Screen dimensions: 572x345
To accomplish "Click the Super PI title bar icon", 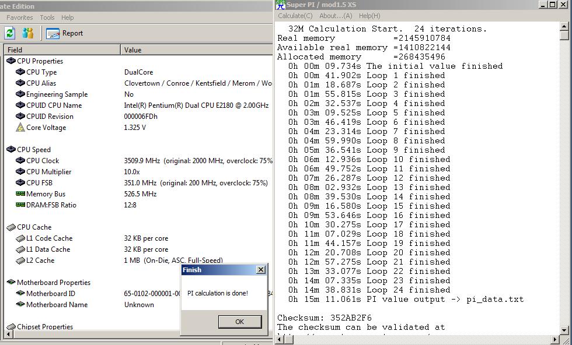I will tap(280, 5).
